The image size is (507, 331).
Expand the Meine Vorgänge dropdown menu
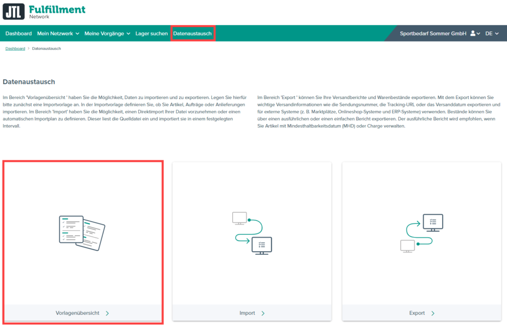(x=107, y=34)
